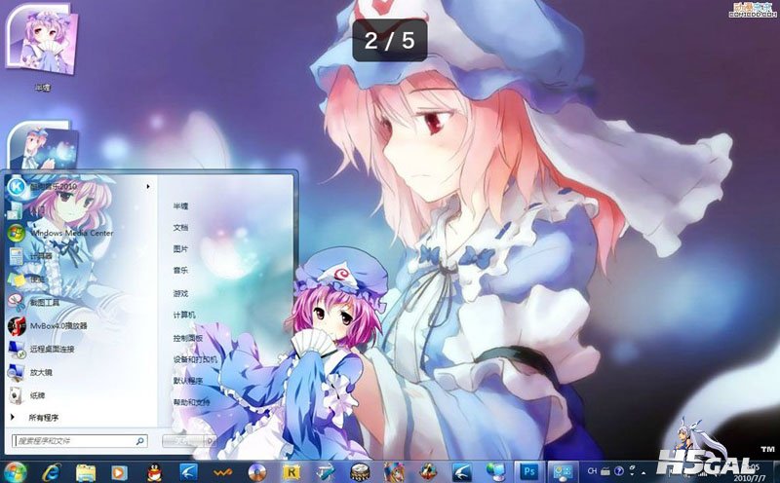780x483 pixels.
Task: Open 图片 pictures from Start menu
Action: (x=180, y=249)
